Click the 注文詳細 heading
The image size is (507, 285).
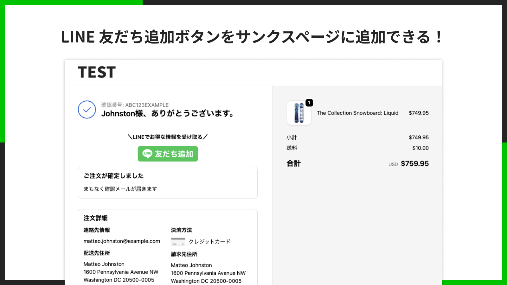click(95, 218)
